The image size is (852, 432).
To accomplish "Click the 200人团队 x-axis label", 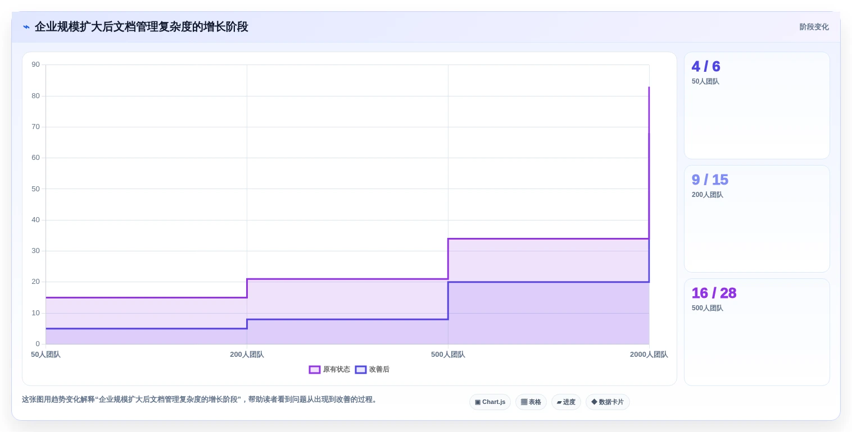I will click(x=247, y=355).
